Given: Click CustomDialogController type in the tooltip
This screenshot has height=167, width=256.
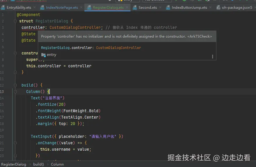Looking at the screenshot, I should [118, 48].
